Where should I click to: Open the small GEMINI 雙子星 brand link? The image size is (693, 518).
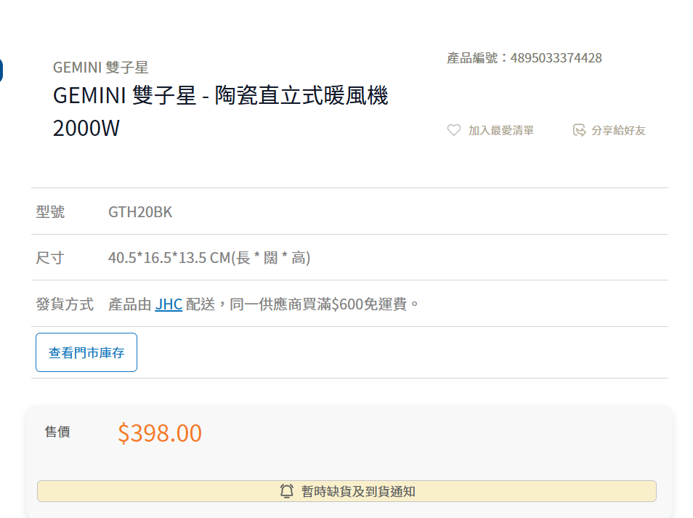pyautogui.click(x=100, y=68)
